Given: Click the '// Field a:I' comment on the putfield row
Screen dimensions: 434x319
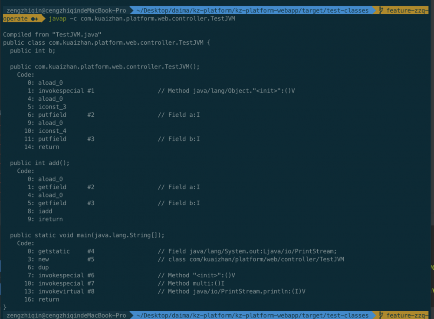Looking at the screenshot, I should click(179, 115).
